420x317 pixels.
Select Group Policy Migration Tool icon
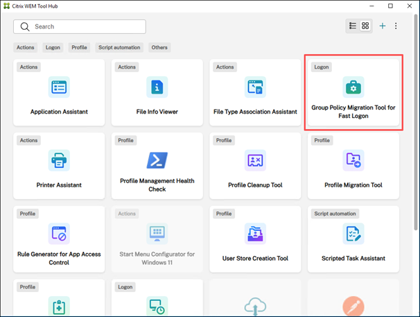click(x=353, y=87)
